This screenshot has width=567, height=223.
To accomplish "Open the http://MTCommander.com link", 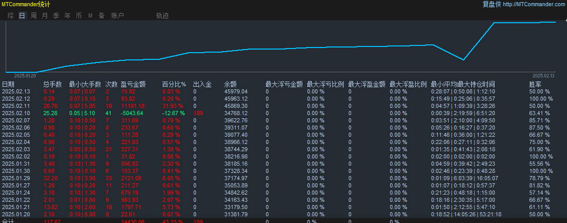I will (533, 4).
